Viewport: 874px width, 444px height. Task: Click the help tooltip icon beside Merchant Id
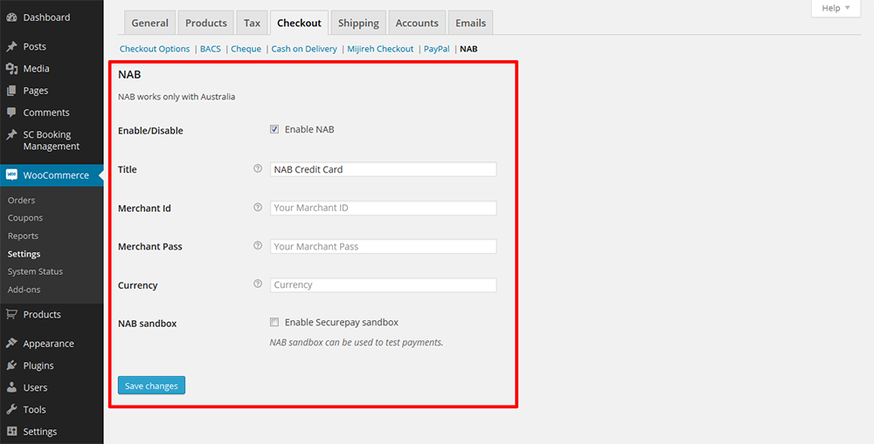258,207
